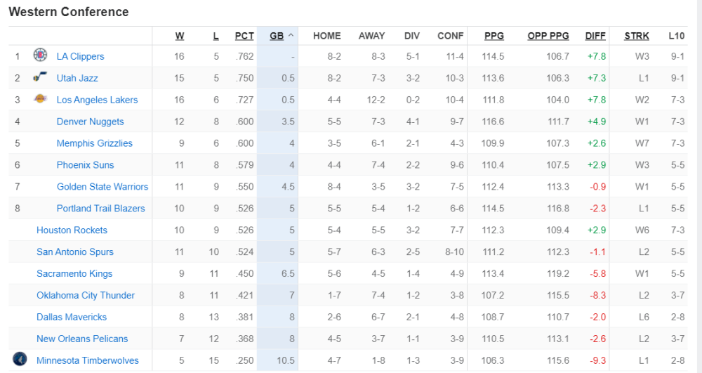
Task: Click the Utah Jazz team logo
Action: [x=40, y=77]
